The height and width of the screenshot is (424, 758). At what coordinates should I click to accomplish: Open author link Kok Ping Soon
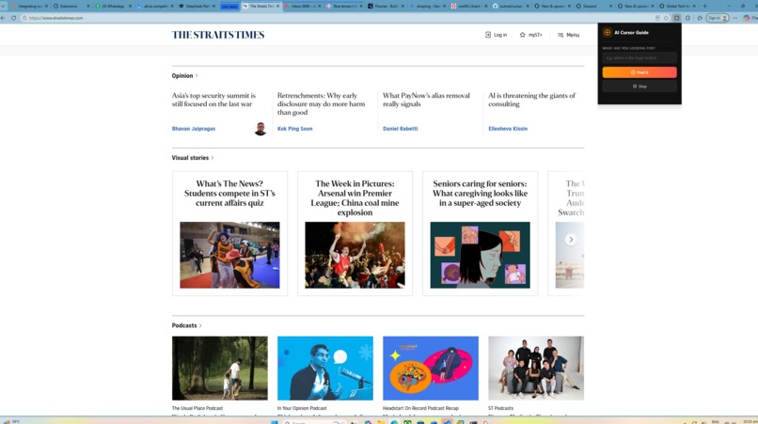[295, 129]
